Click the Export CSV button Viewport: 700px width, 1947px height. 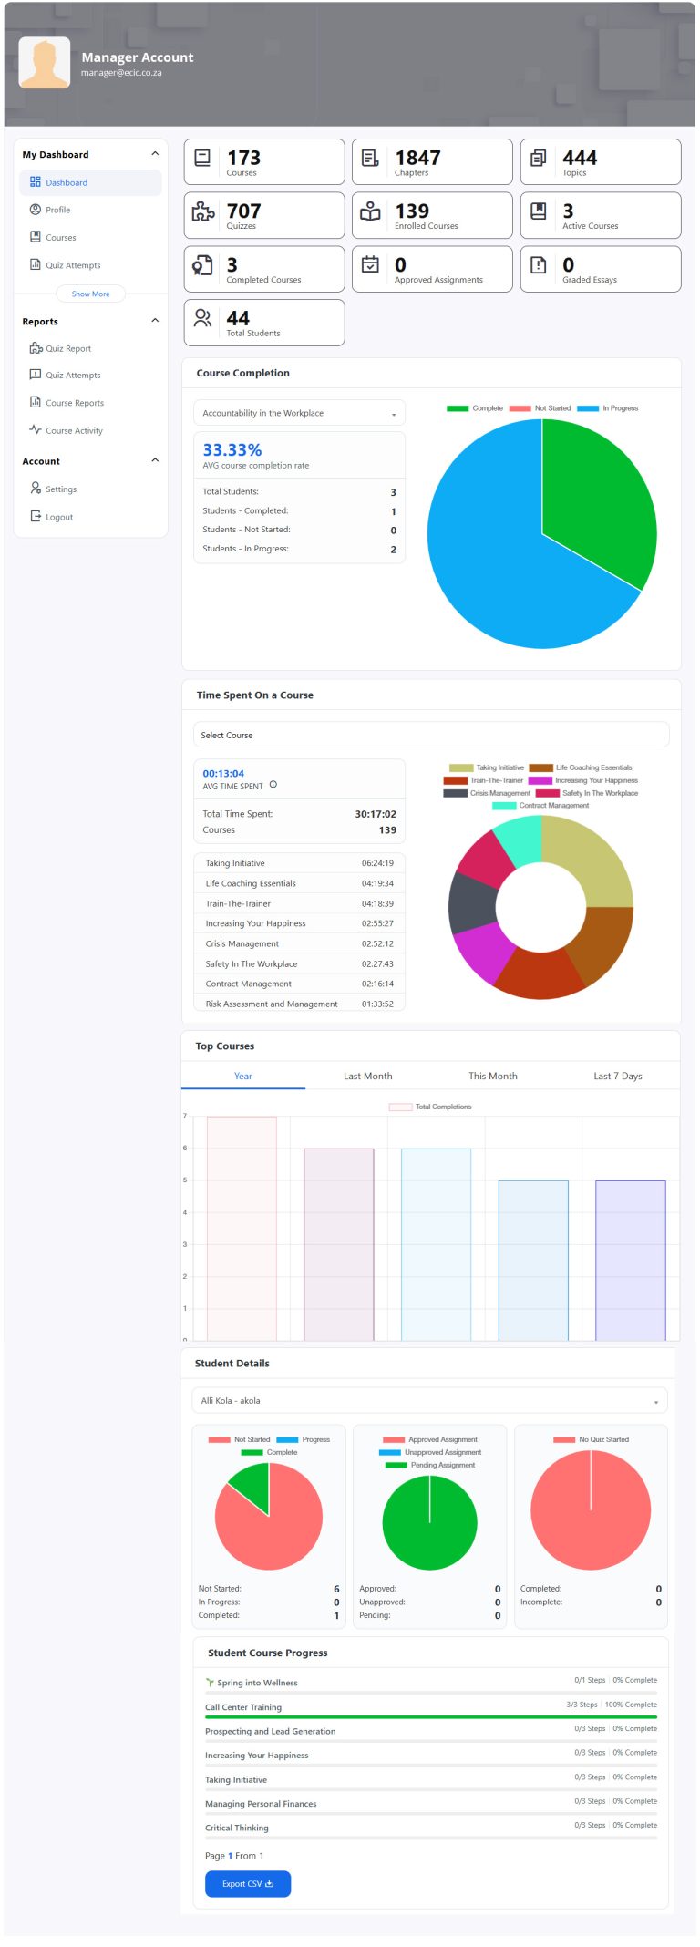[248, 1883]
